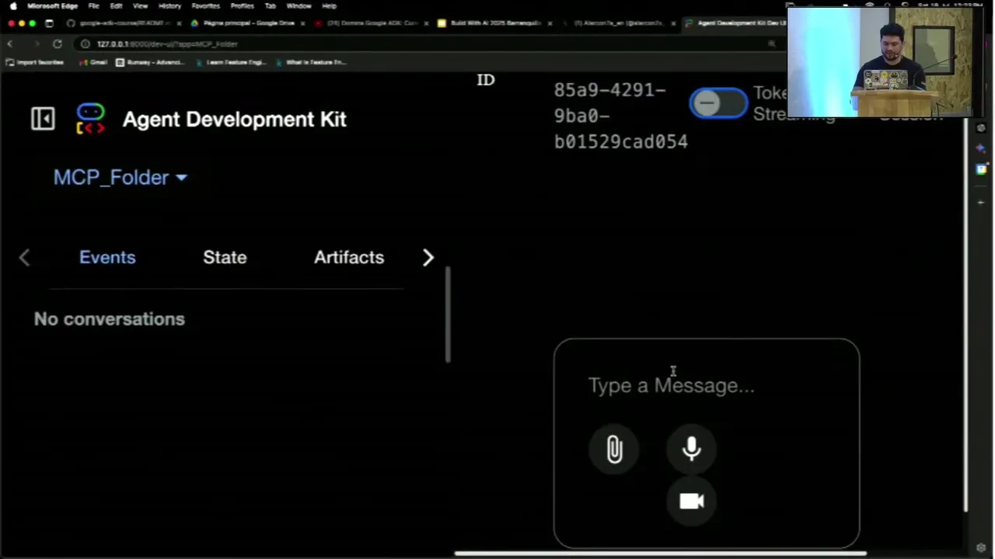
Task: Open the Window menu in menu bar
Action: 298,5
